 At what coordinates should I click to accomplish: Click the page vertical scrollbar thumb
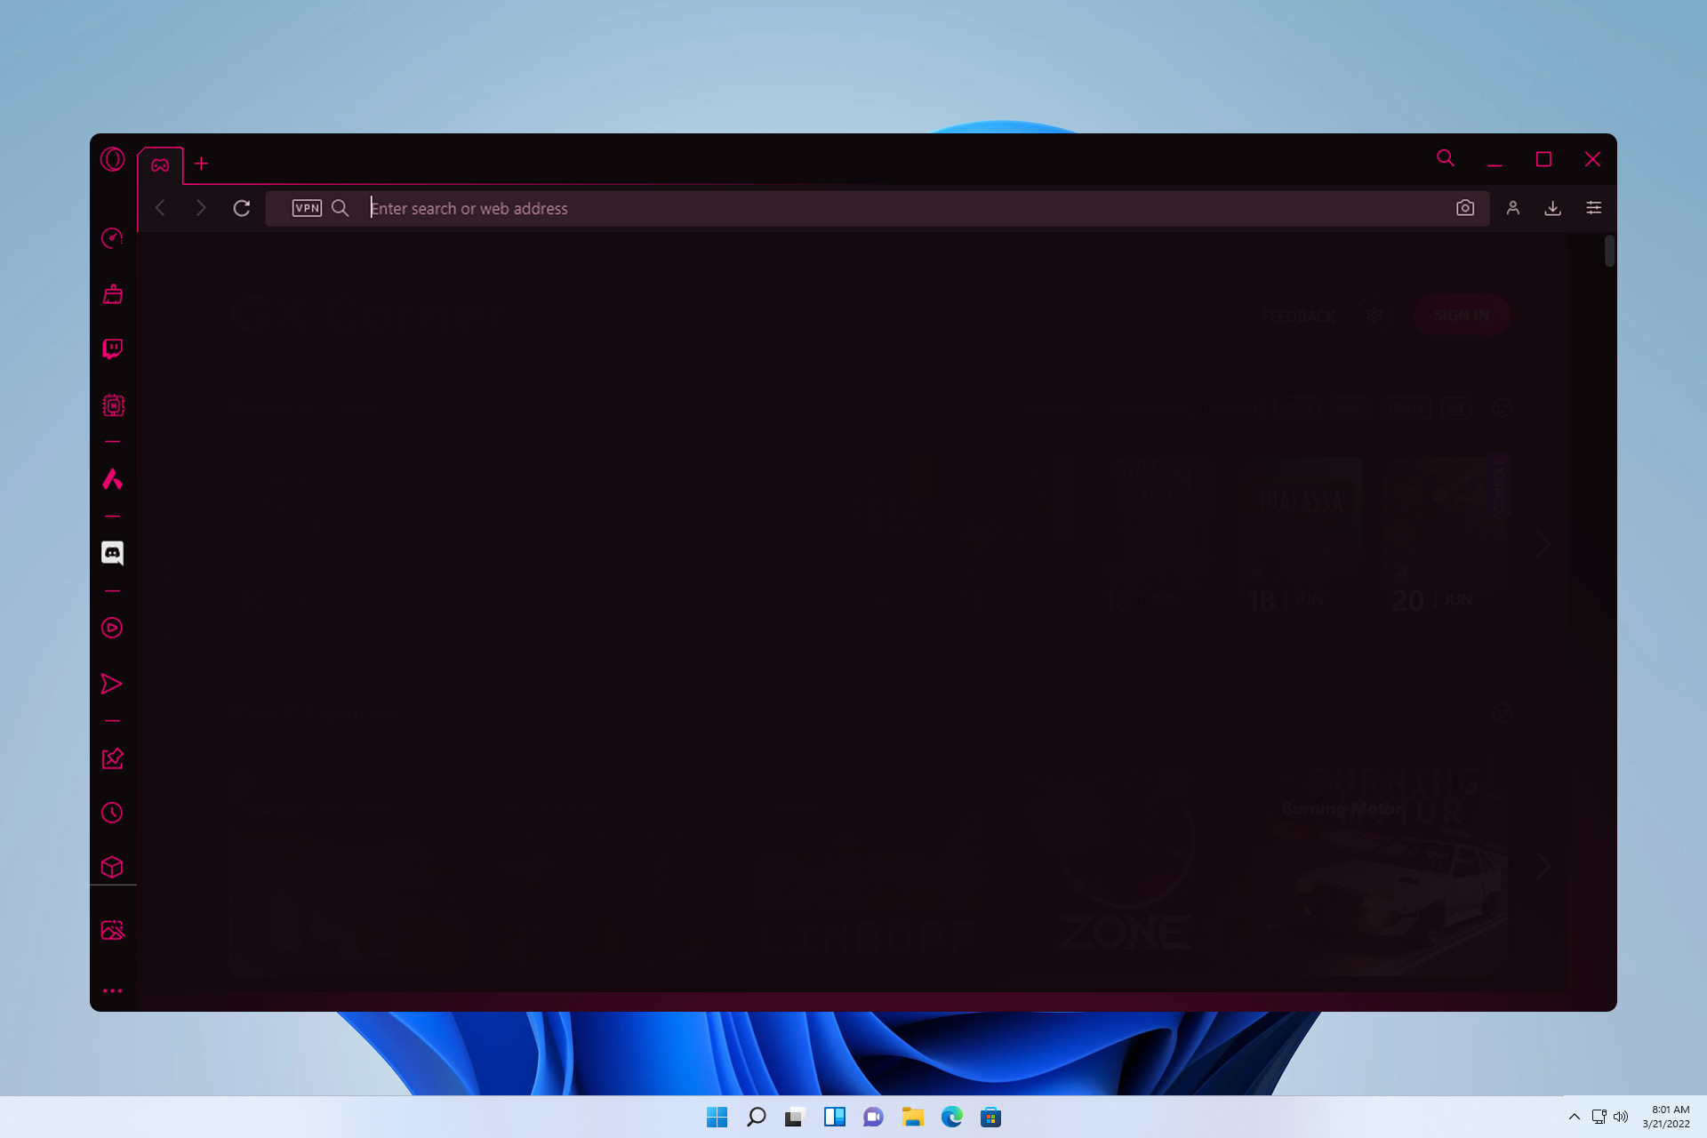[1609, 251]
